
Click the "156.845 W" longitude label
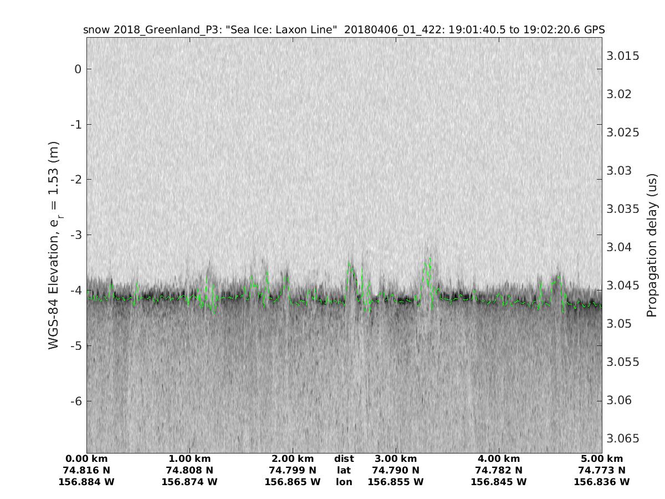[499, 482]
